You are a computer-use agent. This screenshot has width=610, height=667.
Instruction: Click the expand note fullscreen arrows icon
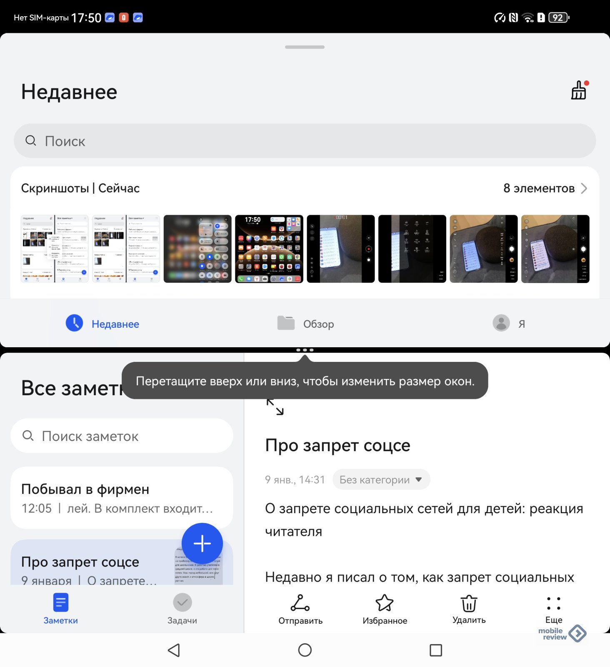click(x=275, y=407)
